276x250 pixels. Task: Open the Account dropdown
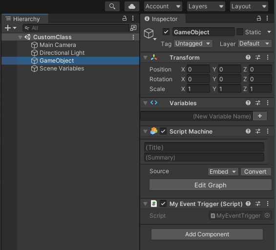(163, 6)
